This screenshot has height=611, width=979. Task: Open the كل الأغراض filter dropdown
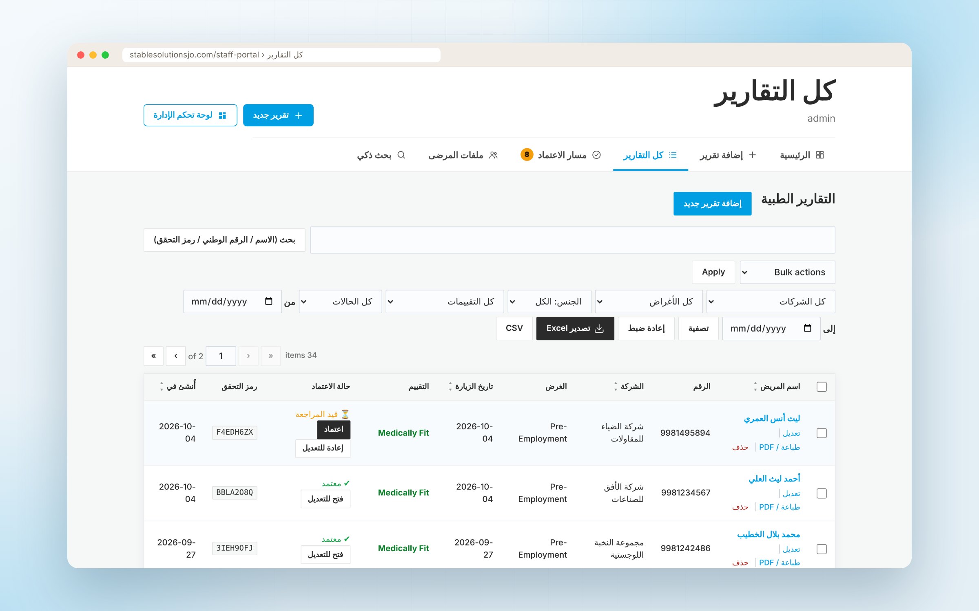649,301
